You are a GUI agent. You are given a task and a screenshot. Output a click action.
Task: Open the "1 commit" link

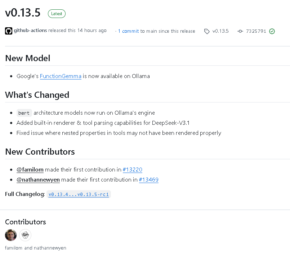pos(128,31)
